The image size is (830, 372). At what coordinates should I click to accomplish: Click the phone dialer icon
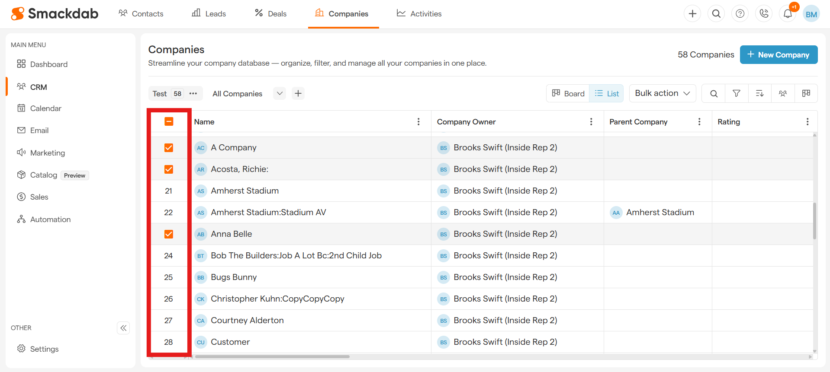click(x=764, y=14)
